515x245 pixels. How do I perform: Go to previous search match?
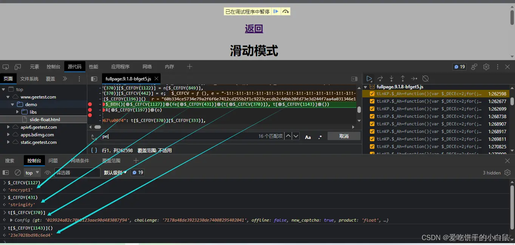(288, 136)
